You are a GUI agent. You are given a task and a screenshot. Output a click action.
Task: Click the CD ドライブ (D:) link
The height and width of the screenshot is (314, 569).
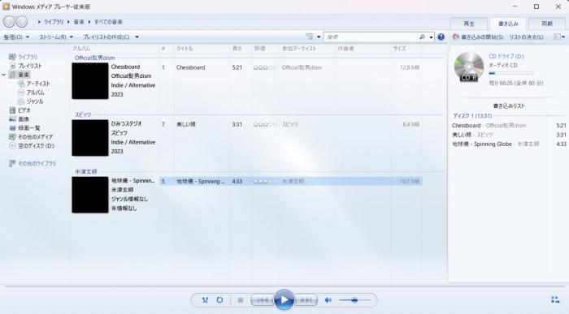tap(506, 56)
